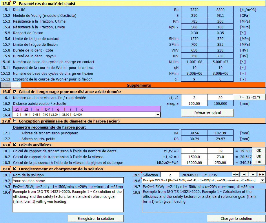
Task: Click OK button on row 18.2
Action: pos(259,156)
